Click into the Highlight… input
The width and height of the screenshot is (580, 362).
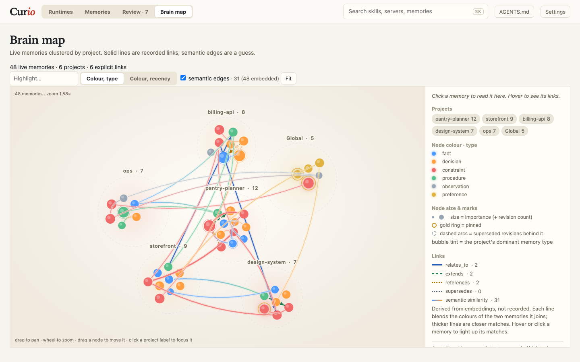pyautogui.click(x=44, y=78)
